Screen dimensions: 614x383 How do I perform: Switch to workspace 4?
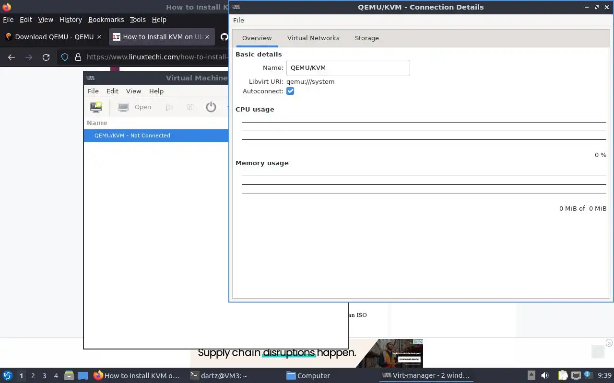tap(56, 376)
